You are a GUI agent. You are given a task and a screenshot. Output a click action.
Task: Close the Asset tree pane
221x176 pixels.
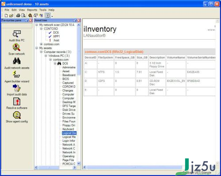(79, 20)
